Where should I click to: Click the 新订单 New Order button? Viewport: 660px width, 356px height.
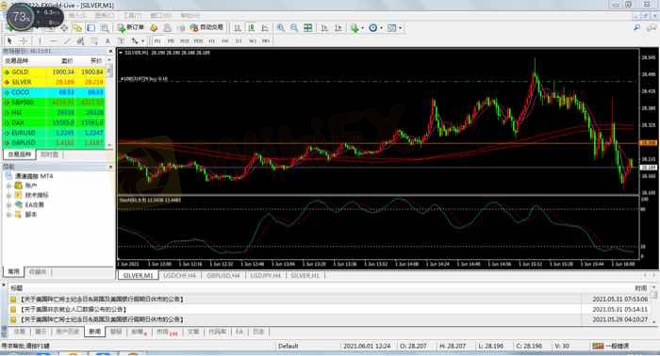[130, 27]
